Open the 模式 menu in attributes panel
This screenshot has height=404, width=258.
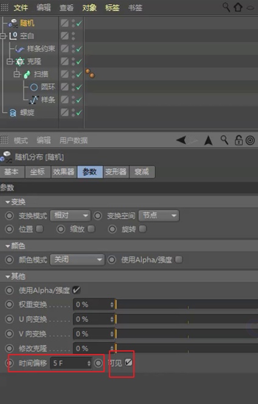click(21, 140)
